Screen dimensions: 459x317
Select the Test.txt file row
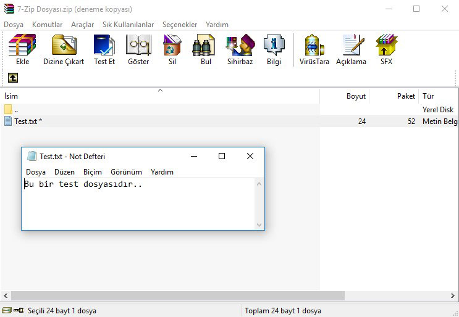(229, 121)
